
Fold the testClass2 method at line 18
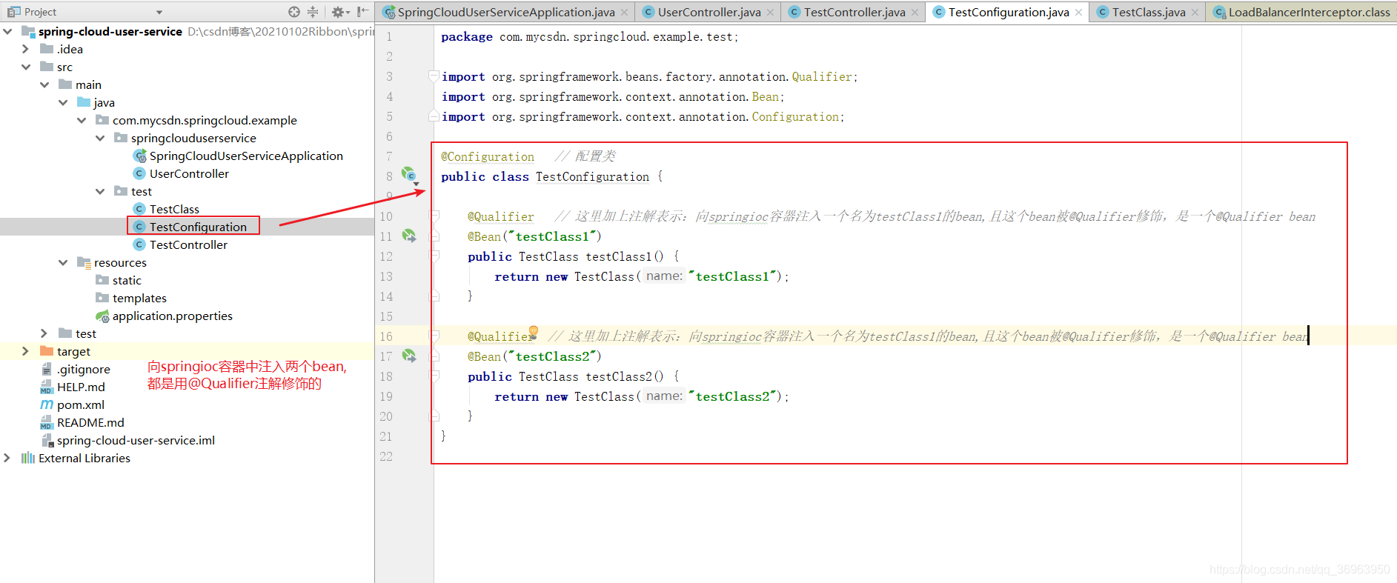point(434,376)
